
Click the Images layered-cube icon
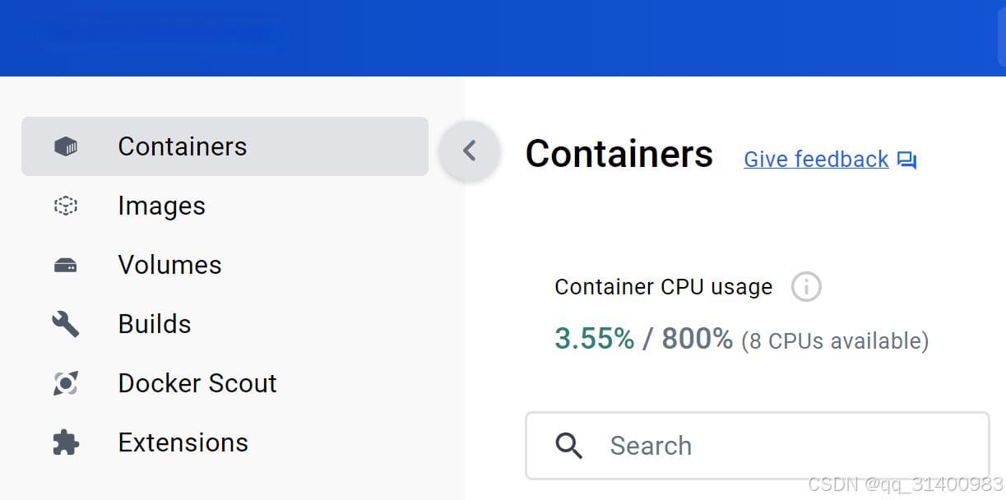click(x=66, y=206)
